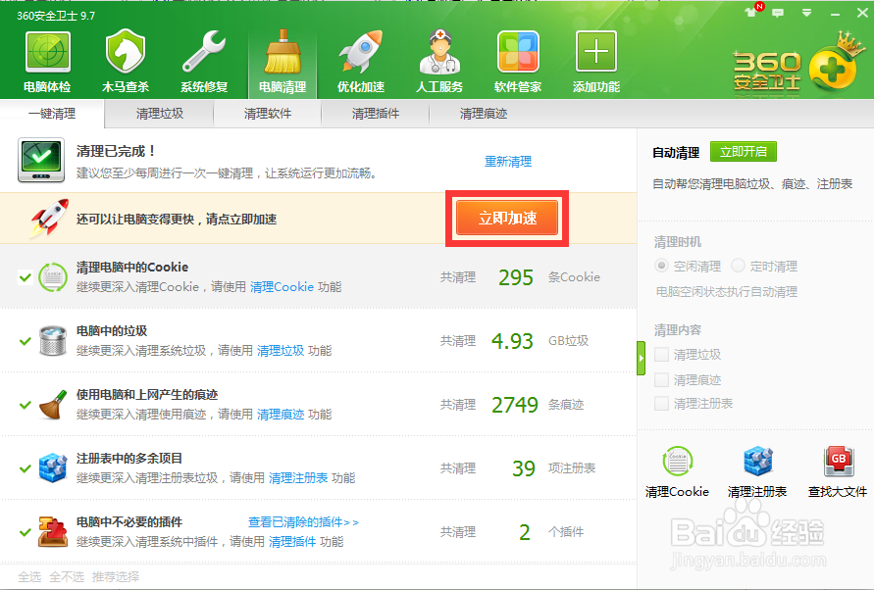This screenshot has height=590, width=874.
Task: Switch to 清理垃圾 tab
Action: point(160,114)
